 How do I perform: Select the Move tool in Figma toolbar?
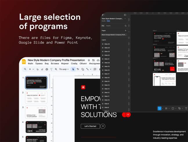click(x=159, y=108)
